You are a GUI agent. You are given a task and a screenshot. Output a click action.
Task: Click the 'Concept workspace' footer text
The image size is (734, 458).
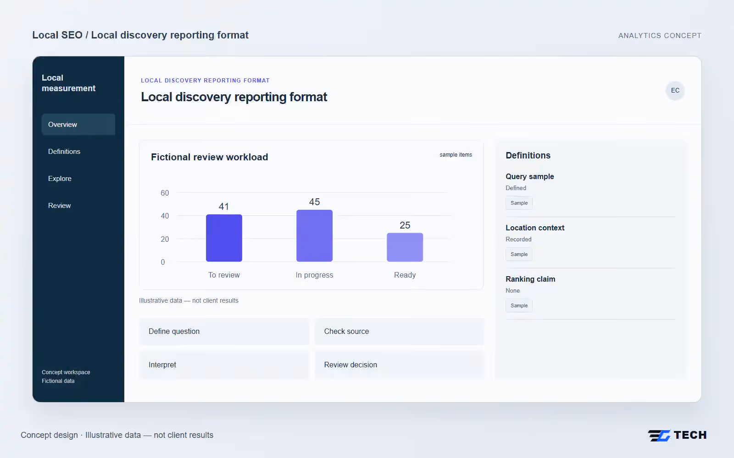66,372
